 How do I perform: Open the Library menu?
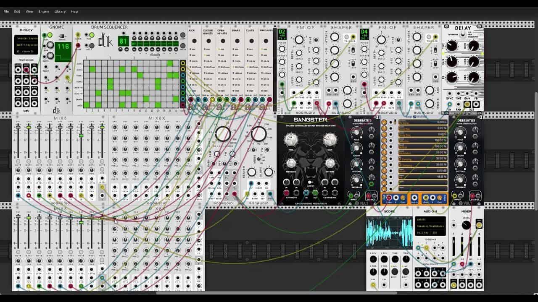click(x=60, y=11)
